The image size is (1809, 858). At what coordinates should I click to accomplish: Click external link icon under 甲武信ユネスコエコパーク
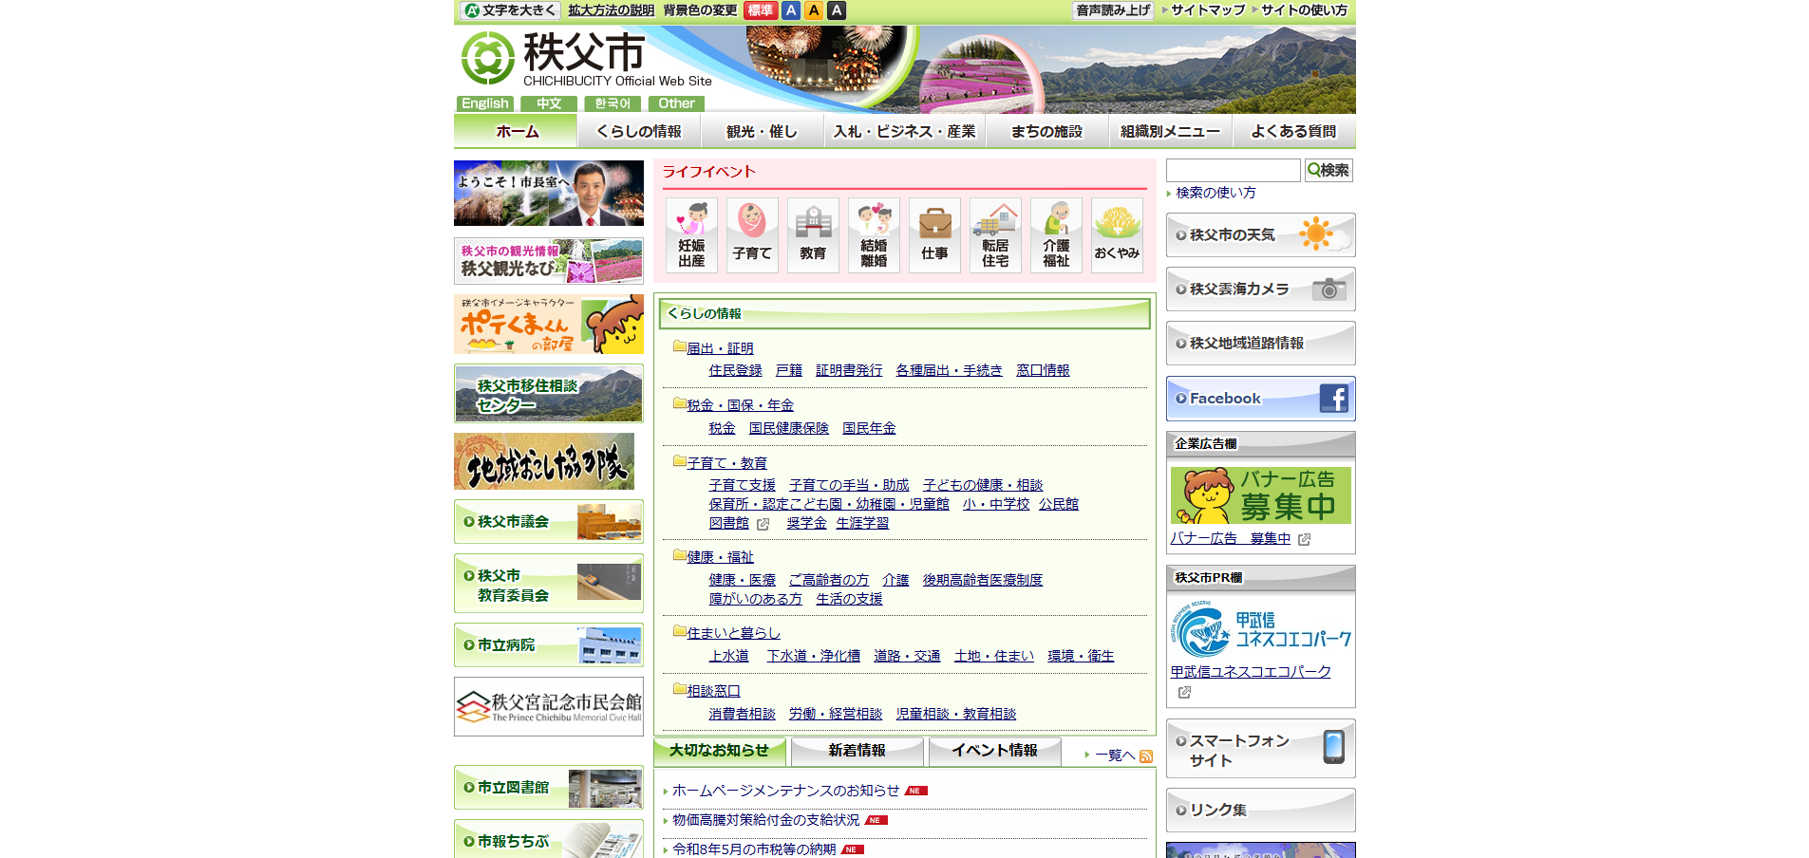click(x=1184, y=693)
